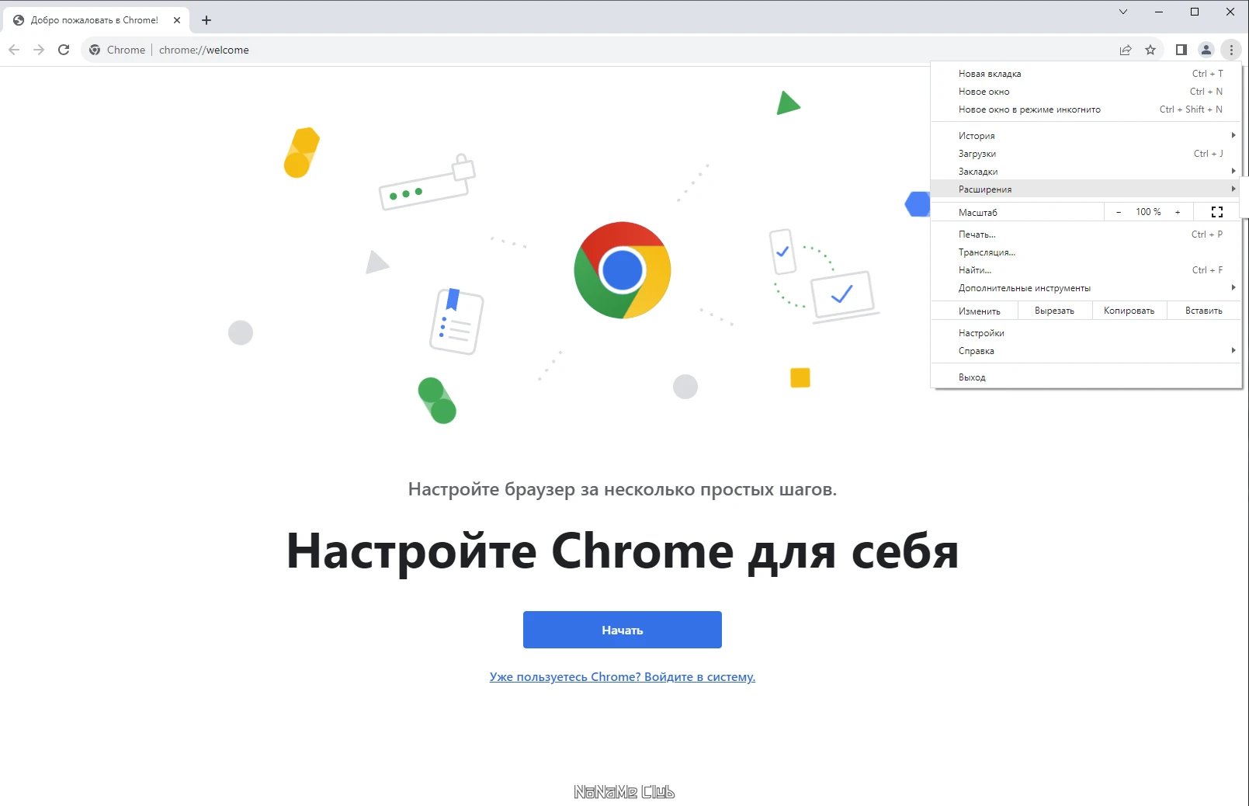Choose 'Печать...' menu item
Viewport: 1249px width, 806px height.
(x=1086, y=235)
